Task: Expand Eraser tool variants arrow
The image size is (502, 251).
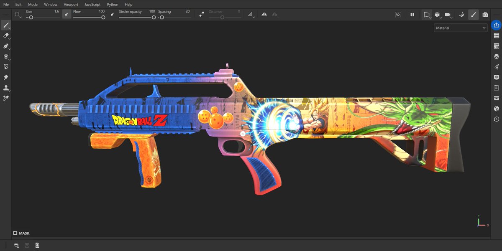Action: 10,39
